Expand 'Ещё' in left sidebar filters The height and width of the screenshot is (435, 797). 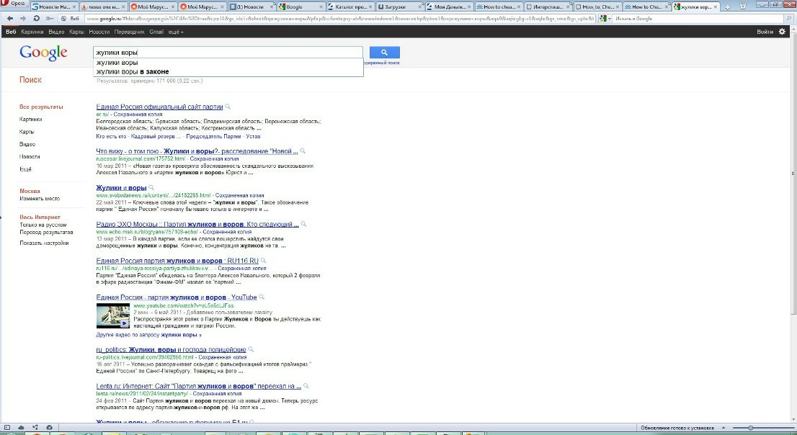pyautogui.click(x=25, y=169)
